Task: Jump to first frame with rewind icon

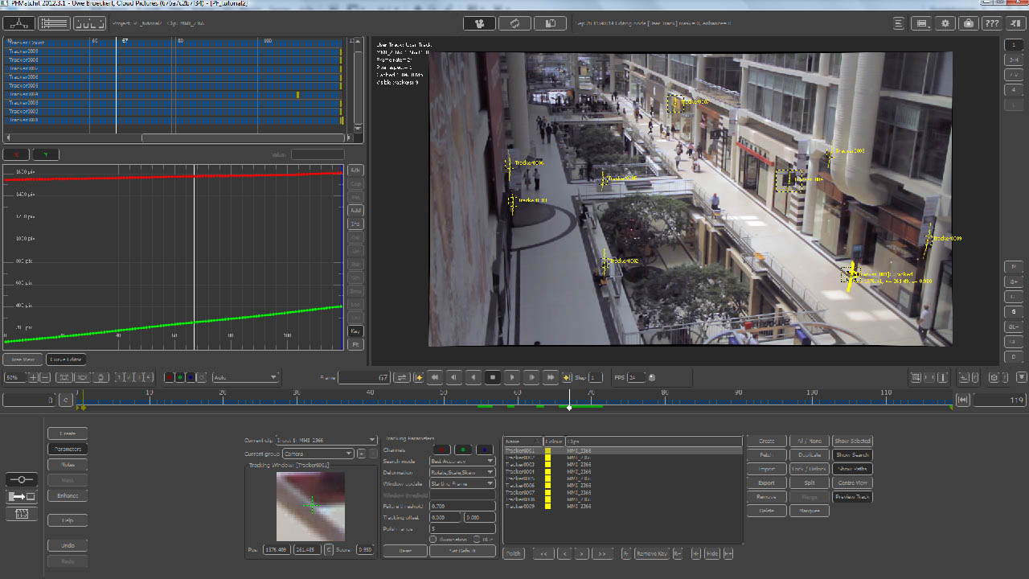Action: click(435, 377)
